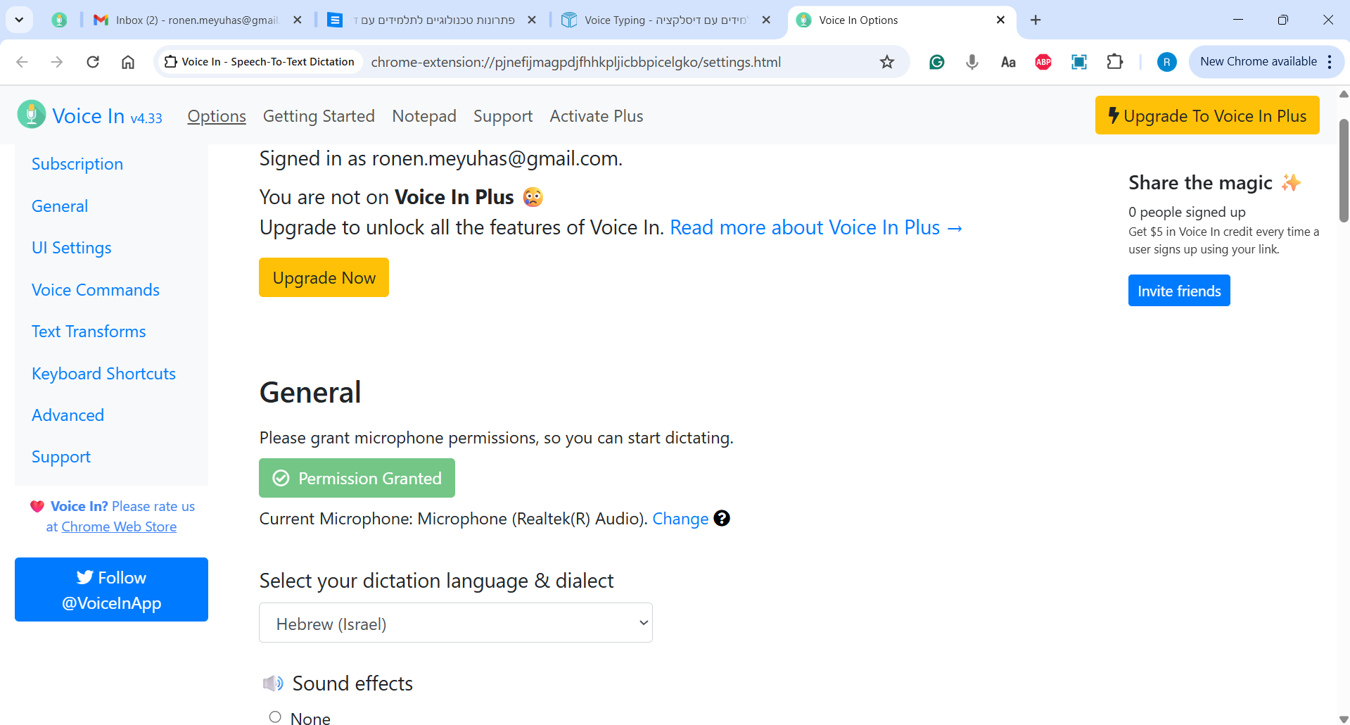Click the Upgrade Now button
The width and height of the screenshot is (1350, 725).
[324, 277]
